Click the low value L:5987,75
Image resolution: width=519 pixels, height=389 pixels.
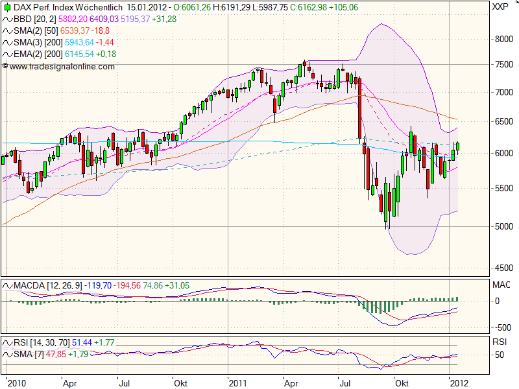click(x=271, y=7)
